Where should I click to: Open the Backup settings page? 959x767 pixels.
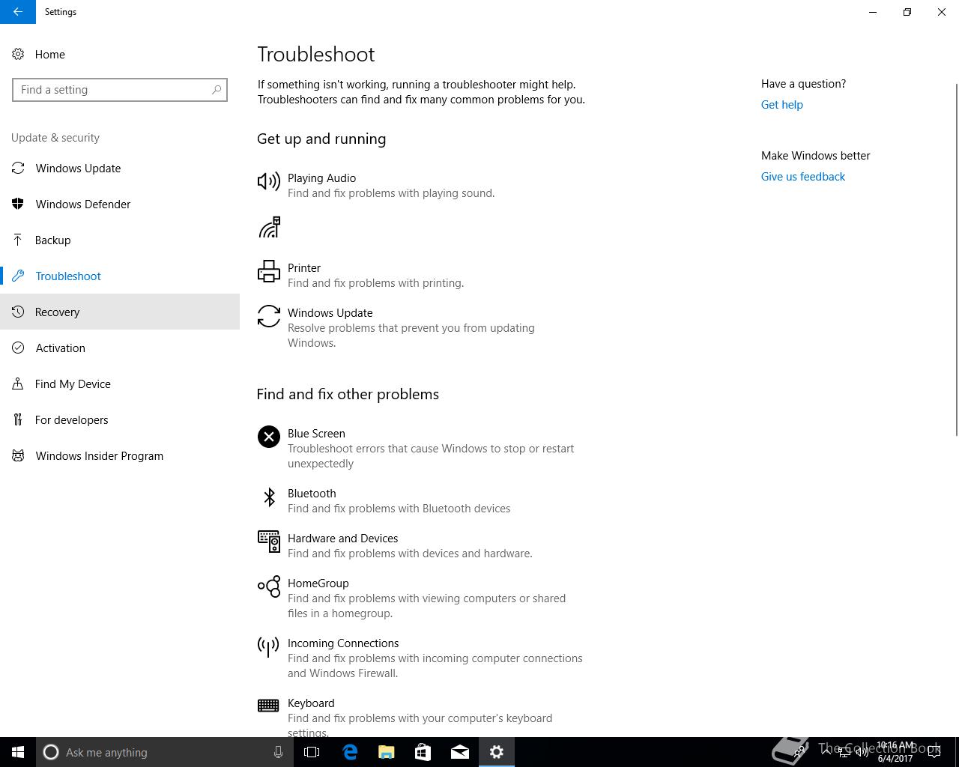(x=120, y=240)
